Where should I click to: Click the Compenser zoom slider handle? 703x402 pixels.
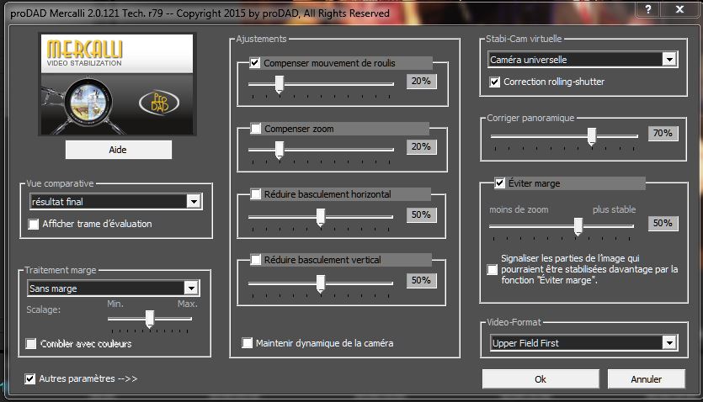pos(280,150)
